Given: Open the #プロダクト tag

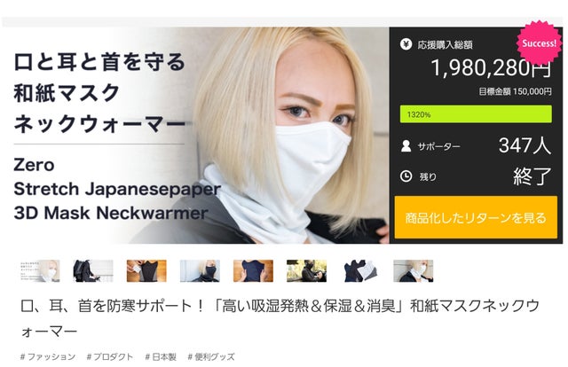Looking at the screenshot, I should pyautogui.click(x=110, y=357).
